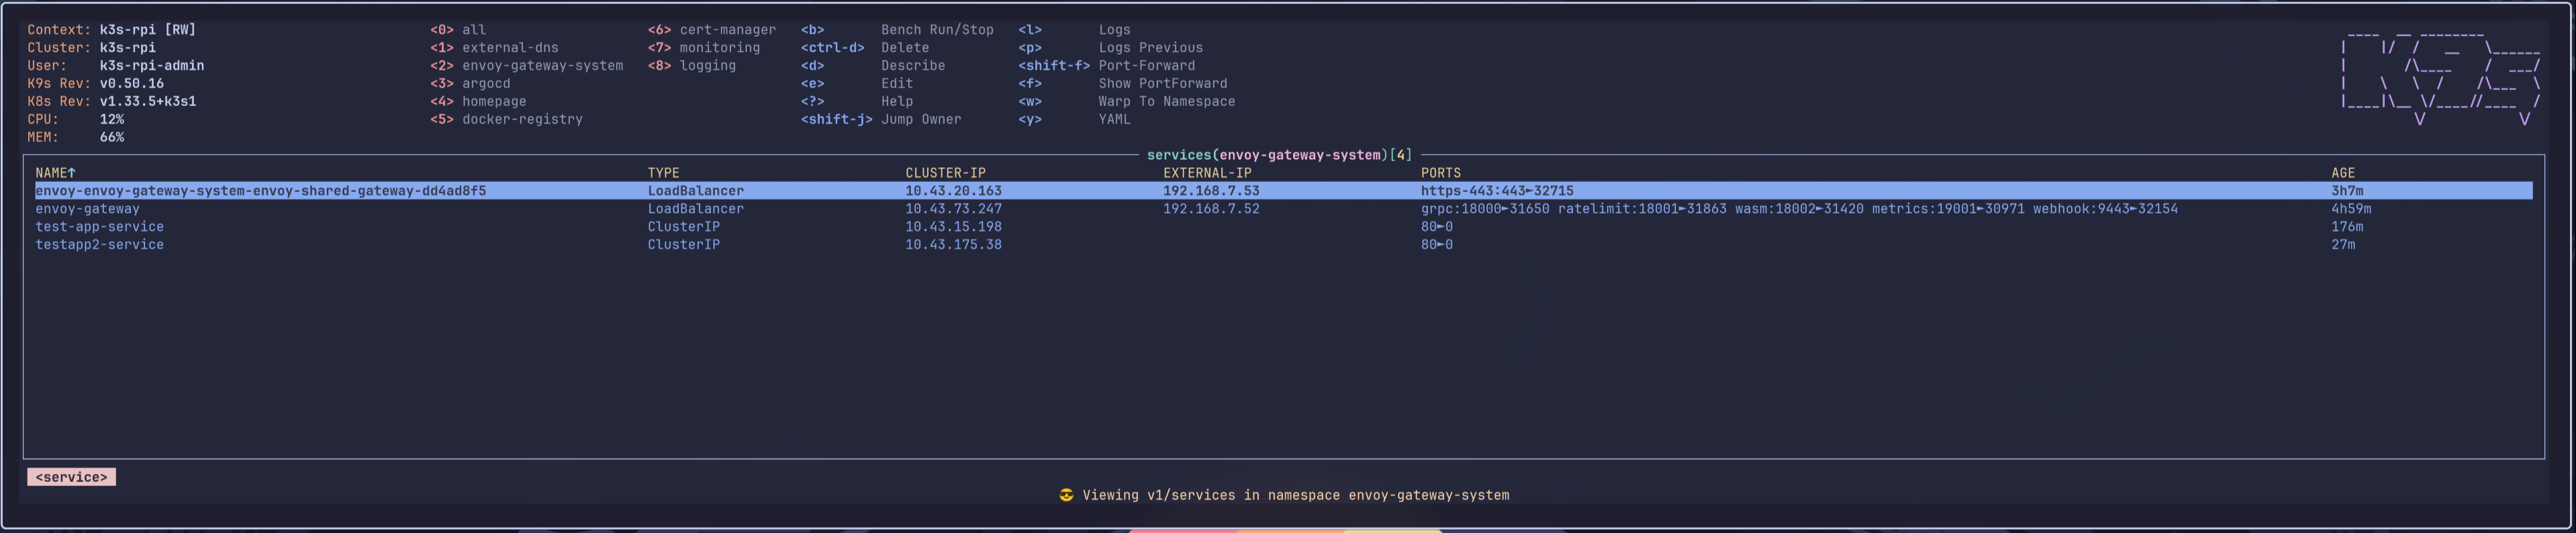Click the Logs Previous command hint

pos(1150,48)
